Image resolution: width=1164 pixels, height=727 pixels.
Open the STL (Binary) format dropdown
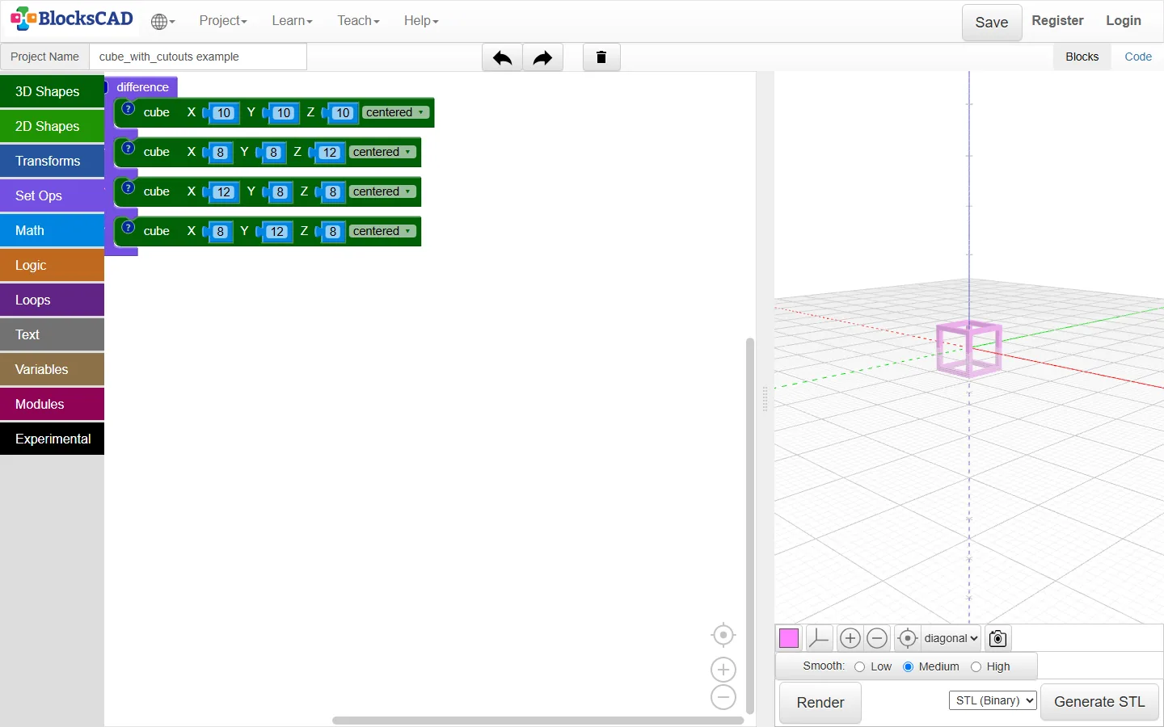point(993,700)
